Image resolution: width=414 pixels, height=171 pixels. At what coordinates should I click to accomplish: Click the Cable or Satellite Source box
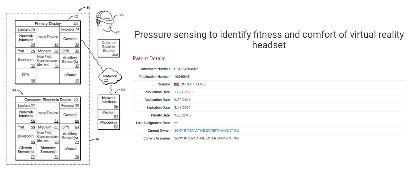pyautogui.click(x=109, y=48)
